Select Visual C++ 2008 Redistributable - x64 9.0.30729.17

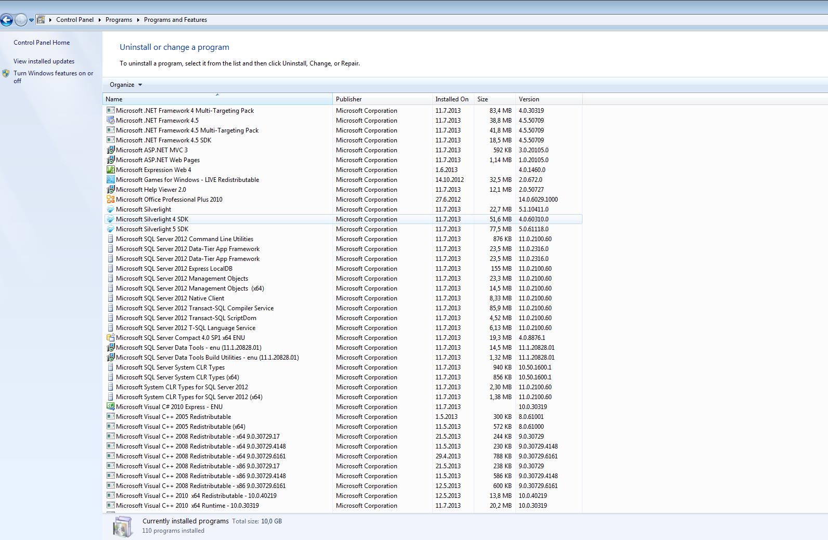point(343,436)
